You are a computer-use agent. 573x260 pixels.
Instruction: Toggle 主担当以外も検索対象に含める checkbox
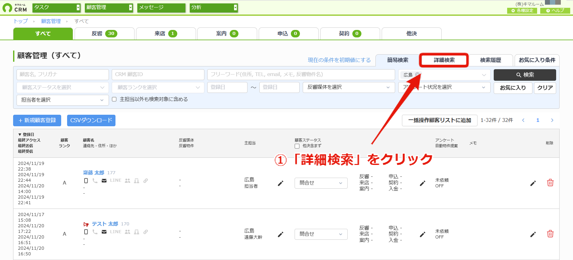[114, 99]
